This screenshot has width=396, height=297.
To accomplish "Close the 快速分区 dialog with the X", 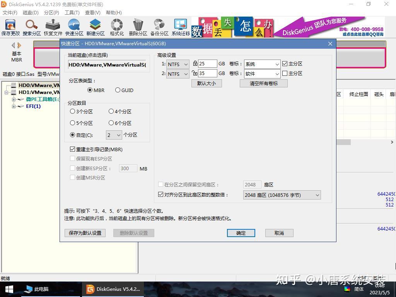I will [x=330, y=44].
